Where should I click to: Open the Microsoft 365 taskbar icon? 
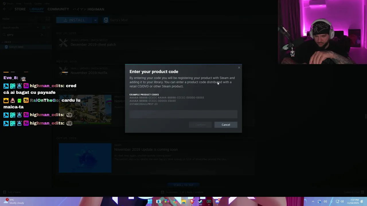(167, 201)
